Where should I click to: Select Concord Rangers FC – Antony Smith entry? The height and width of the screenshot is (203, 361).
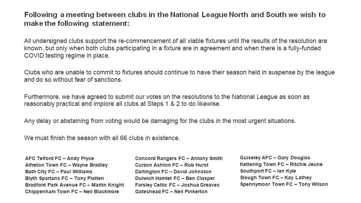point(179,158)
